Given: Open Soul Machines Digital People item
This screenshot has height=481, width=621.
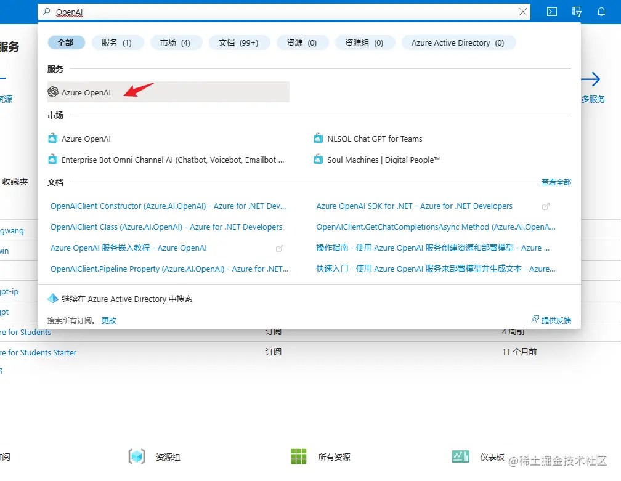Looking at the screenshot, I should (383, 160).
